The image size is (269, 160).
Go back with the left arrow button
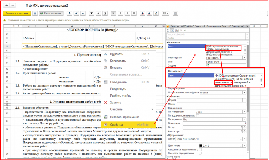point(7,5)
